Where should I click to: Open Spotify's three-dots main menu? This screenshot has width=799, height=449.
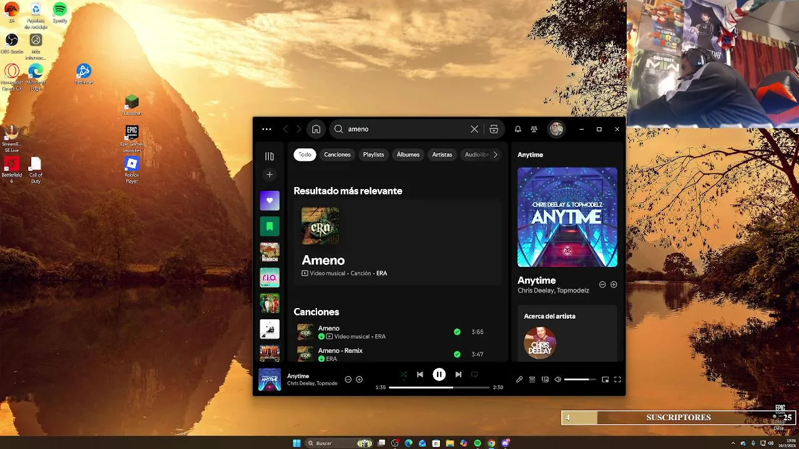[x=267, y=129]
